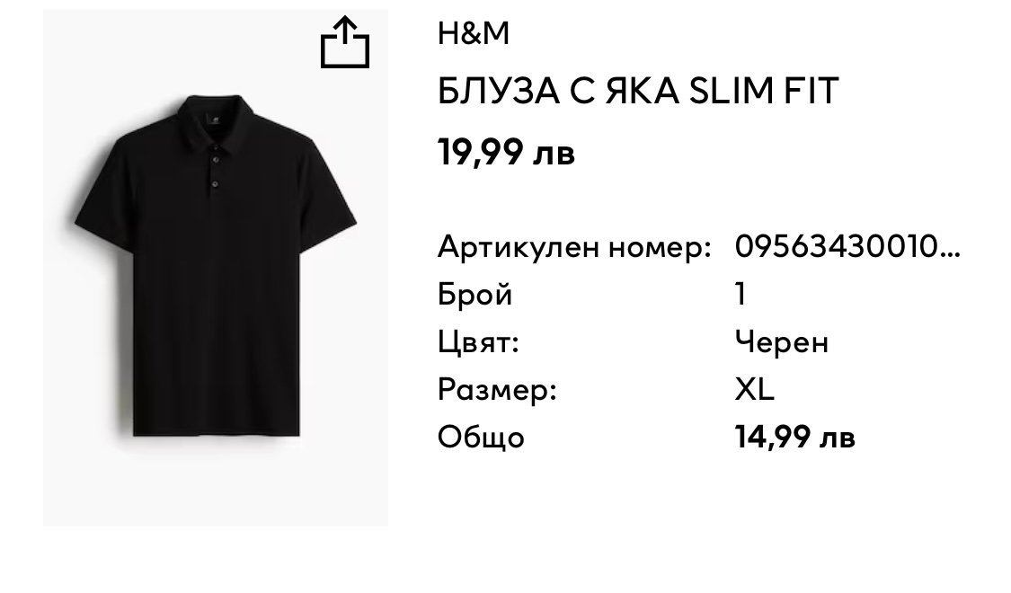Select the Брой quantity label
The width and height of the screenshot is (1011, 593).
pos(474,295)
